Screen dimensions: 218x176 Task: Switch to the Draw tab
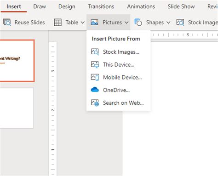tap(40, 6)
